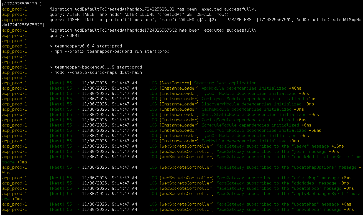This screenshot has height=215, width=363.
Task: Click the 'teammapper@0.0.4 start:prod' line
Action: [86, 46]
